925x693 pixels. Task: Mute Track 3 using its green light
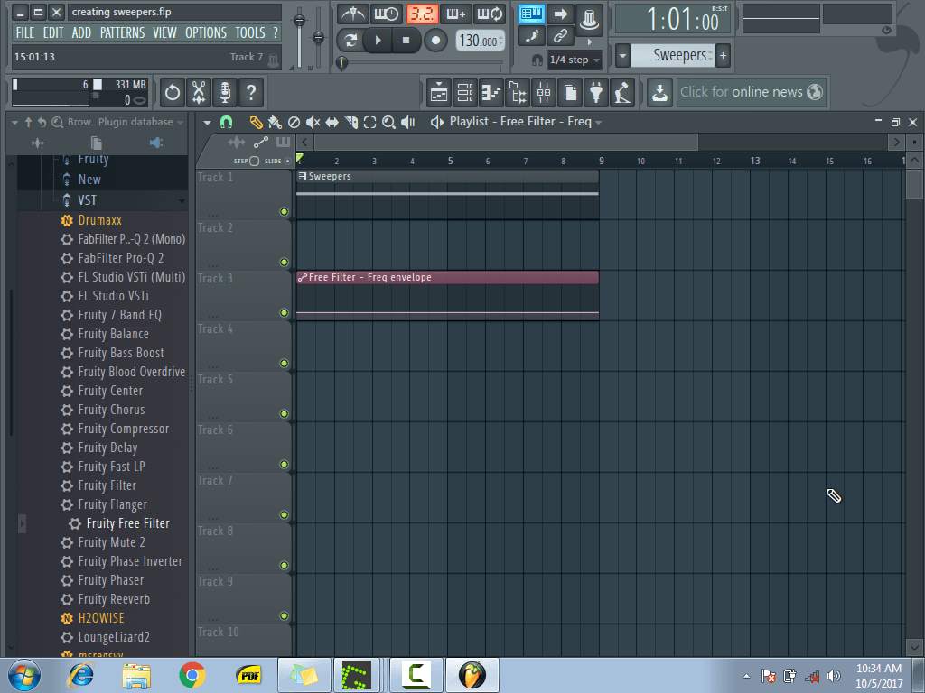pos(284,312)
